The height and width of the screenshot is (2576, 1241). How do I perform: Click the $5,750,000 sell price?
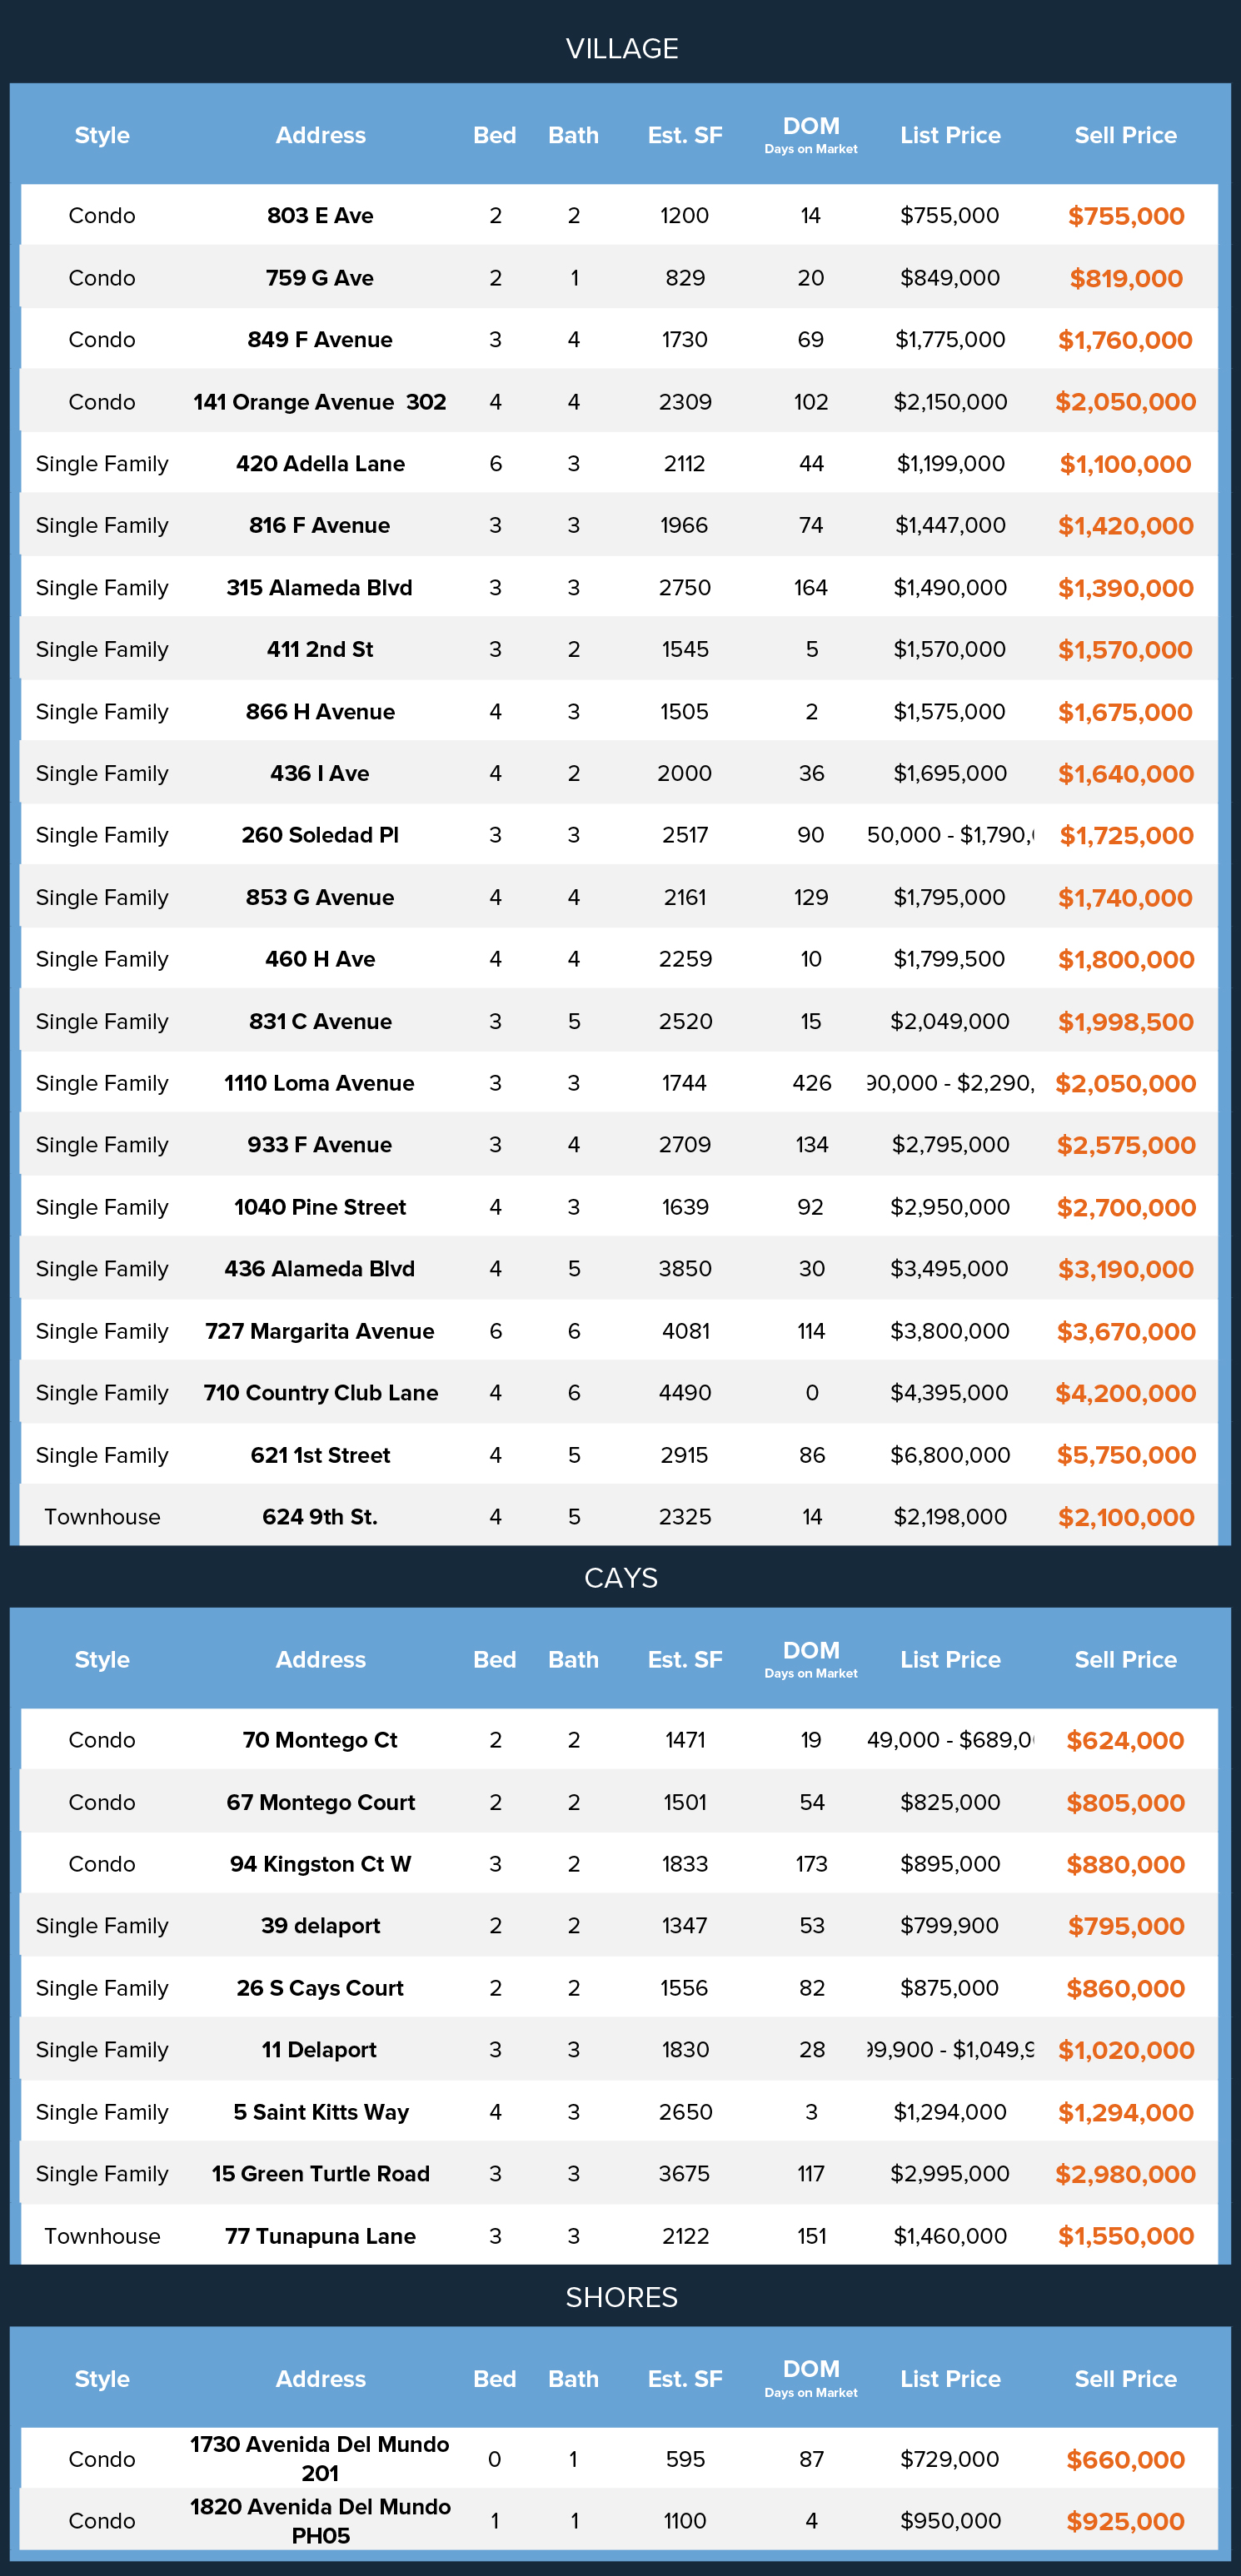(x=1126, y=1456)
